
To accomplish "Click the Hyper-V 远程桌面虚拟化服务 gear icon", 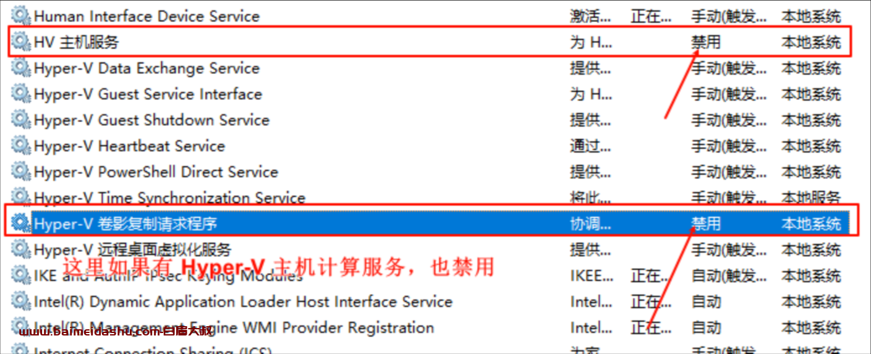I will tap(21, 249).
